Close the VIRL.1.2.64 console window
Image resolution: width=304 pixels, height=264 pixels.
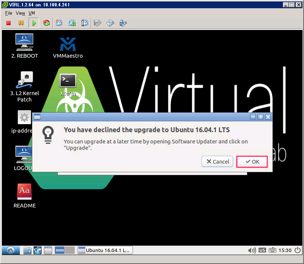[x=299, y=5]
